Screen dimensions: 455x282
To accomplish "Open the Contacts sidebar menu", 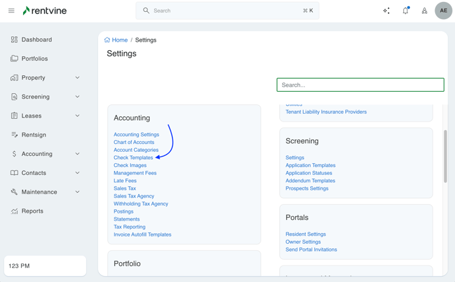I will click(x=77, y=173).
